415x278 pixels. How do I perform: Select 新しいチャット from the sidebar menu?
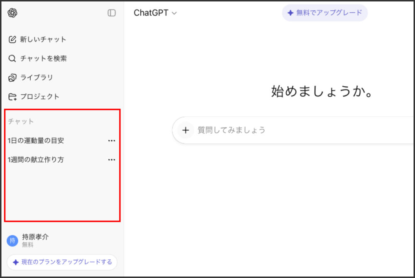pyautogui.click(x=41, y=39)
